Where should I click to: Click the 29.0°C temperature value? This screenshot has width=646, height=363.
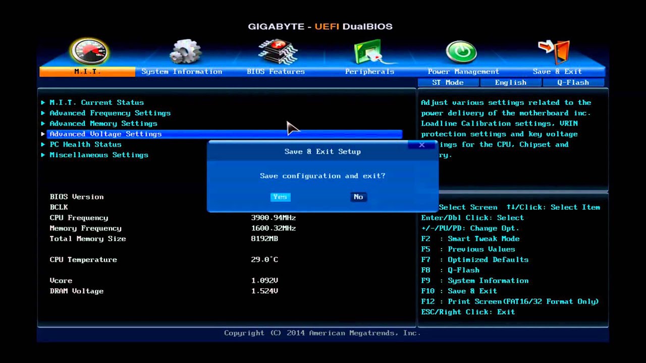tap(264, 260)
